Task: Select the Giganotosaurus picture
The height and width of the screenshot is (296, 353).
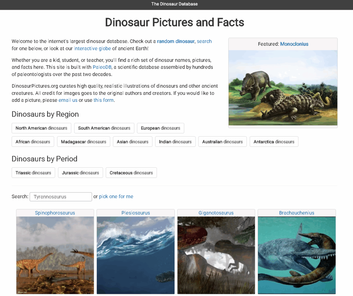Action: point(216,255)
